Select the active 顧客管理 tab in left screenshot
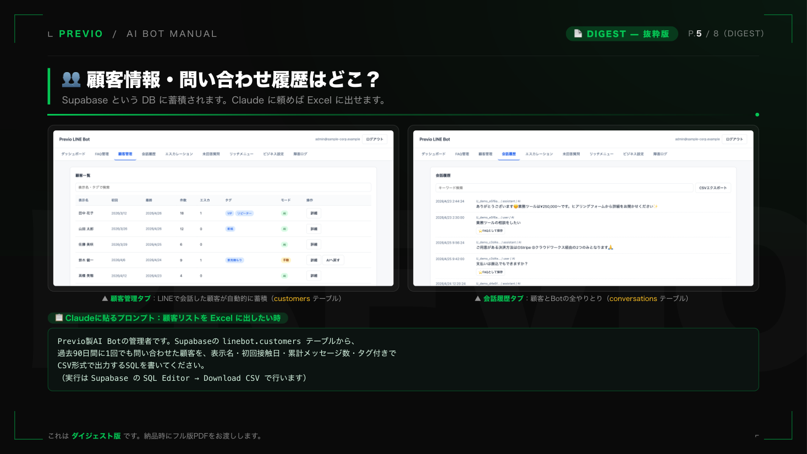 click(125, 154)
